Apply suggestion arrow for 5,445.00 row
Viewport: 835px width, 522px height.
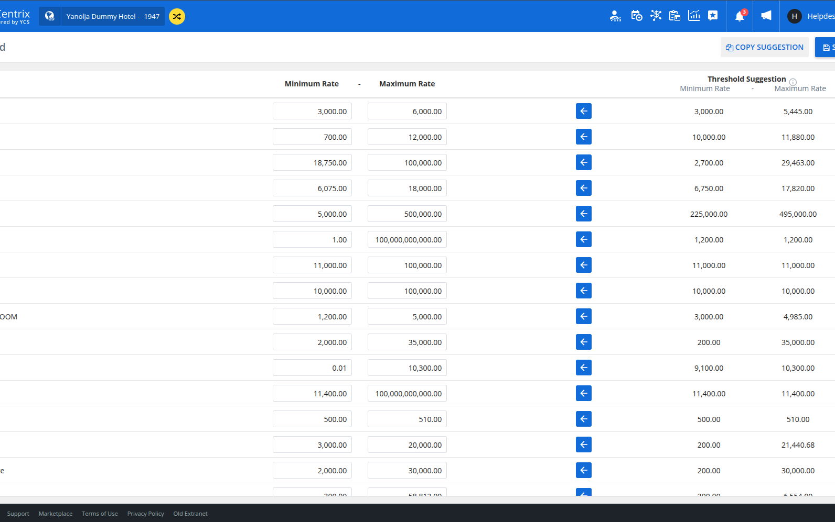(583, 111)
